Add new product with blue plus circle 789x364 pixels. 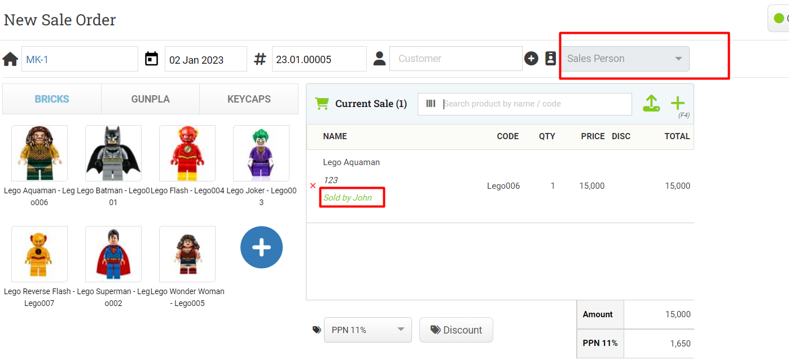click(x=261, y=247)
